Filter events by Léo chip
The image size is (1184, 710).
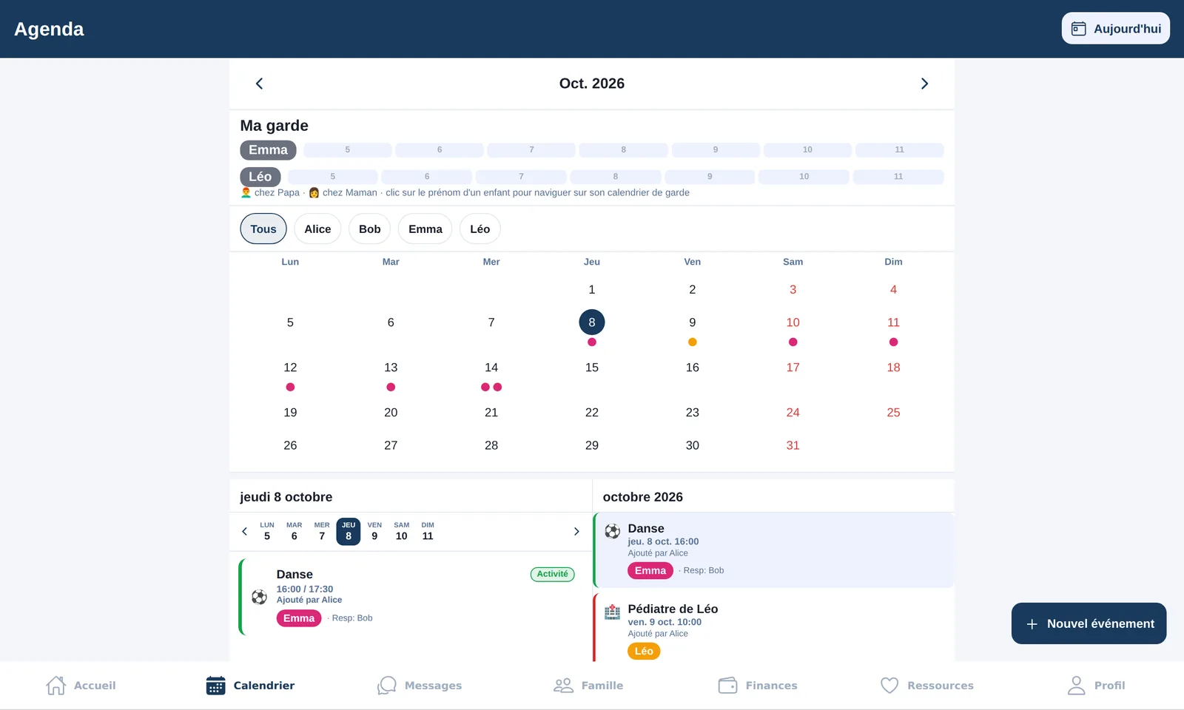pyautogui.click(x=480, y=229)
